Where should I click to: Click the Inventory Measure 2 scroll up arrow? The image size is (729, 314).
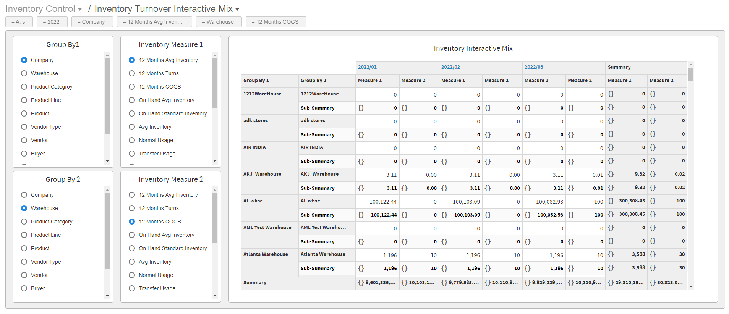click(215, 190)
